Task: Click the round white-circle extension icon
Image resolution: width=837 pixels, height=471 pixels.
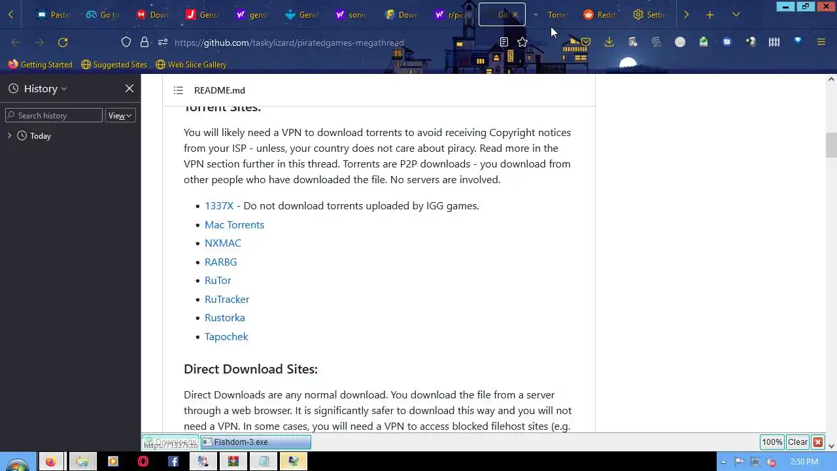Action: [x=680, y=42]
